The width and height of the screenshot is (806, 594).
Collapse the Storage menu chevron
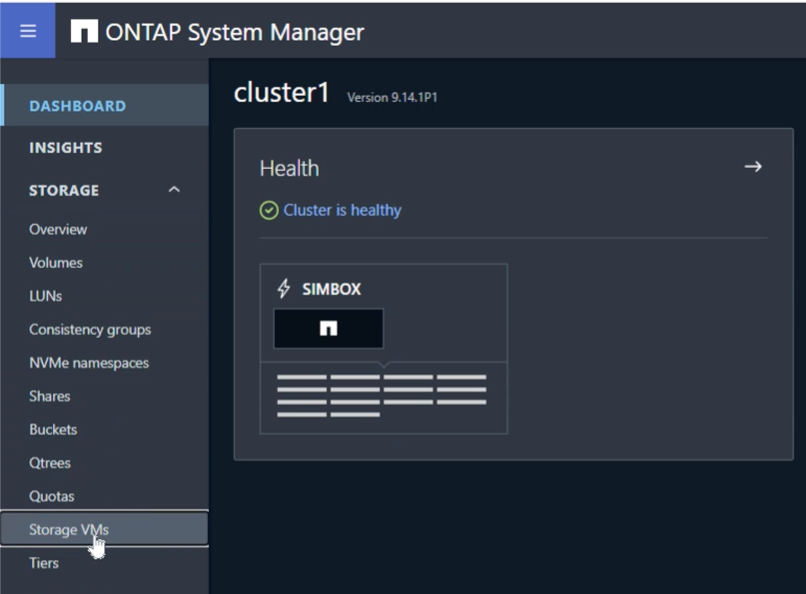[174, 190]
